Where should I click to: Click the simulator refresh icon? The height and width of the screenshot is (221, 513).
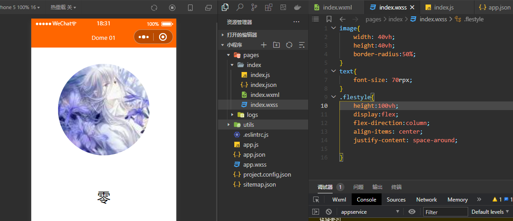tap(155, 8)
